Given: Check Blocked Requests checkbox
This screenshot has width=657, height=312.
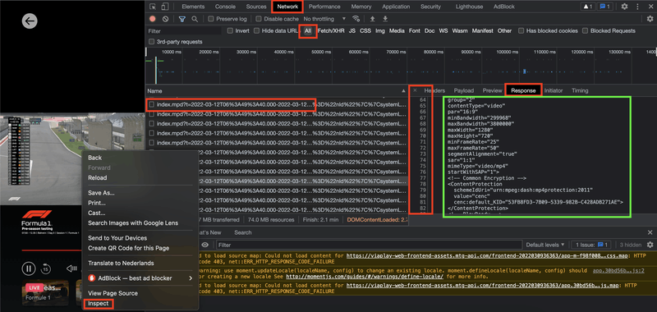Looking at the screenshot, I should click(585, 30).
